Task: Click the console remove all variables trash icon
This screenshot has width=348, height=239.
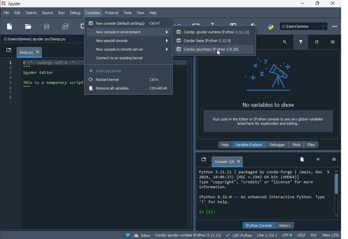Action: point(302,160)
